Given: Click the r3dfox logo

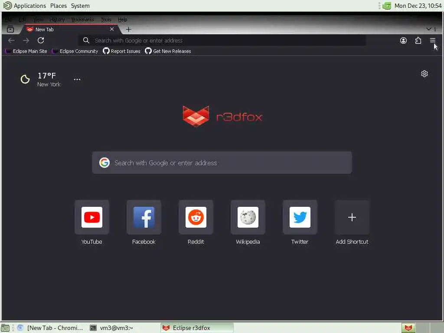Looking at the screenshot, I should click(222, 116).
